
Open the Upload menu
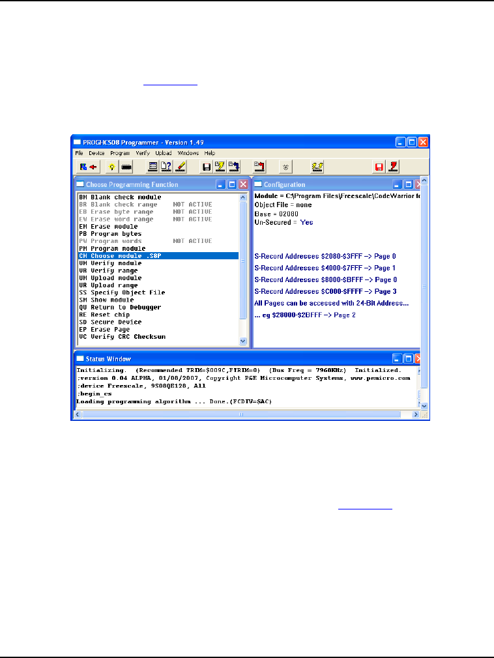click(x=164, y=153)
